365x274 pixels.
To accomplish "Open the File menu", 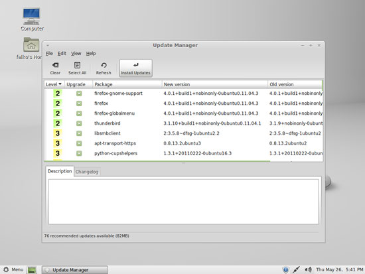I will [x=49, y=54].
